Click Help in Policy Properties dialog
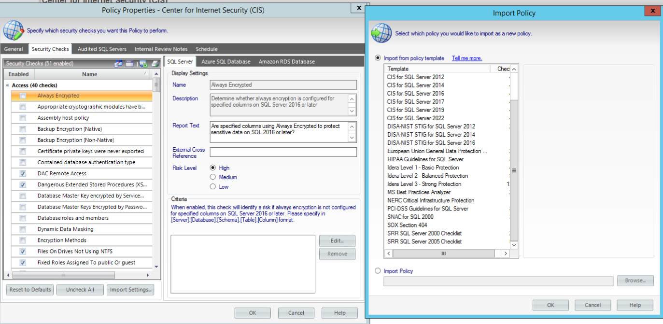The image size is (663, 324). (x=339, y=313)
